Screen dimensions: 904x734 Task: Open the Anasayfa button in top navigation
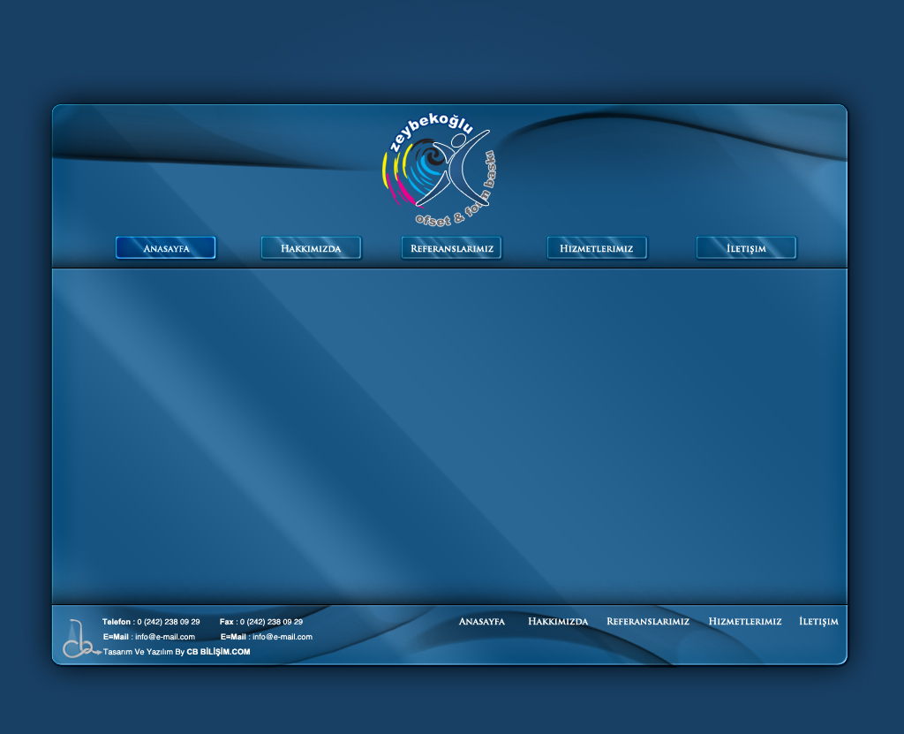click(x=165, y=248)
